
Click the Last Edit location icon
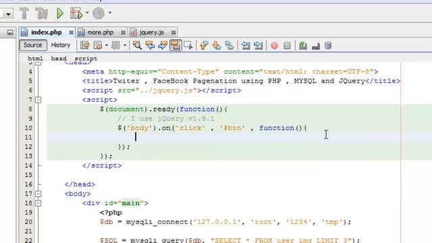click(85, 45)
